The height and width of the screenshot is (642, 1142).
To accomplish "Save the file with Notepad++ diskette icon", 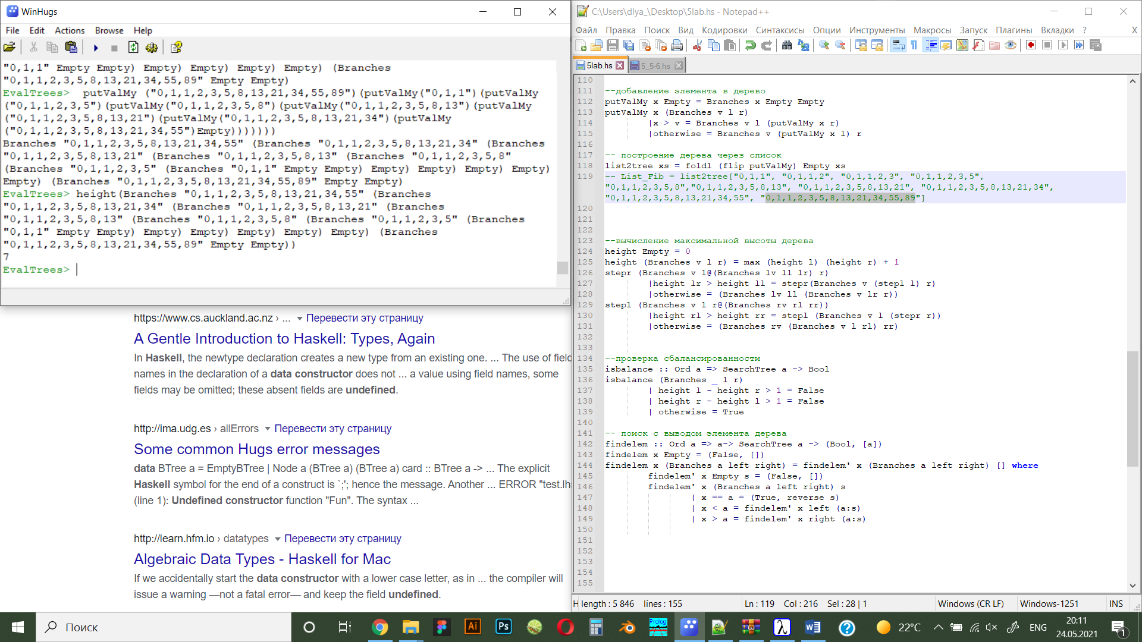I will (x=613, y=46).
